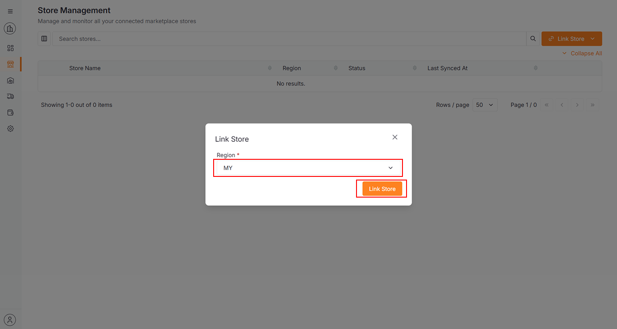Click the dashboard grid icon in sidebar
The image size is (617, 329).
[10, 48]
